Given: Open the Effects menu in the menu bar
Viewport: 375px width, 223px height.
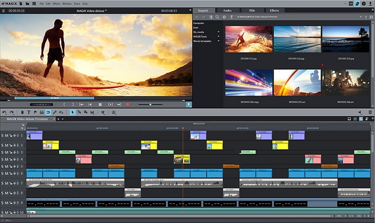Looking at the screenshot, I should [x=56, y=4].
